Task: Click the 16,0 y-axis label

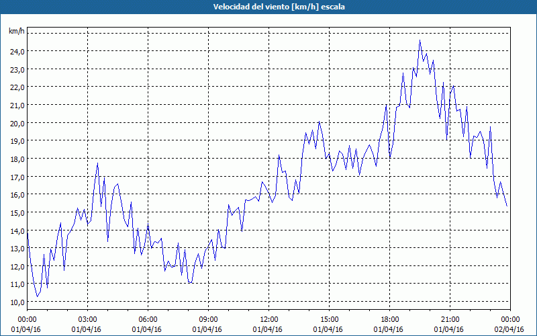Action: click(17, 195)
